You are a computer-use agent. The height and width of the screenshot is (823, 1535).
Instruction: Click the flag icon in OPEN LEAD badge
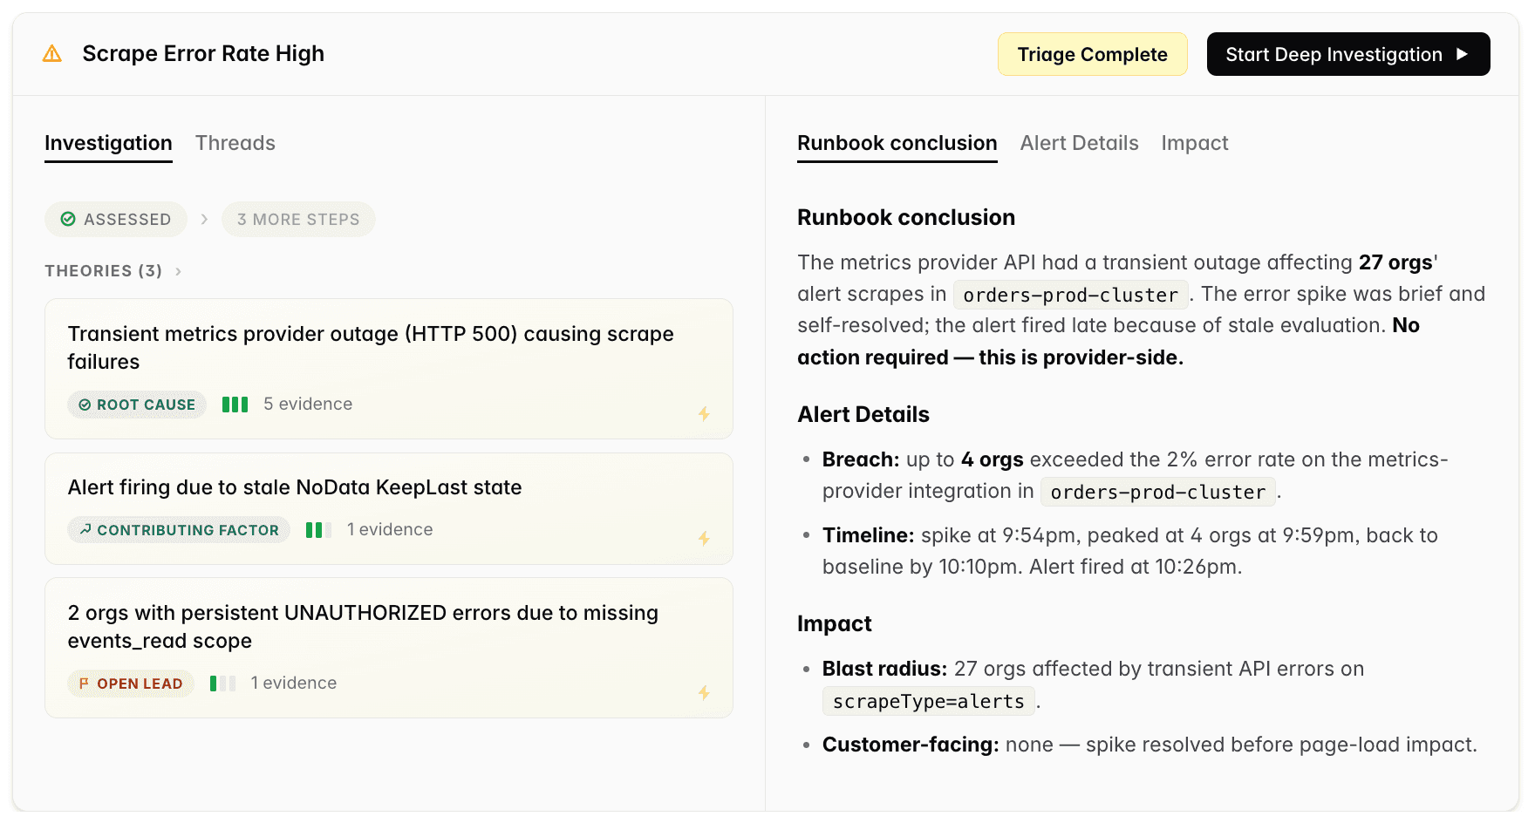point(85,684)
